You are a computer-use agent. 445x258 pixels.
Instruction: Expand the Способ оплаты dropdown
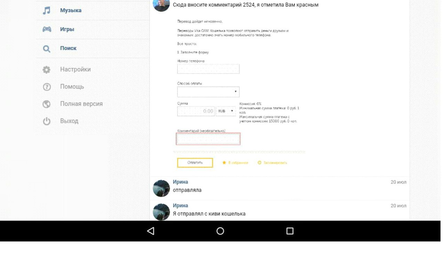[208, 92]
